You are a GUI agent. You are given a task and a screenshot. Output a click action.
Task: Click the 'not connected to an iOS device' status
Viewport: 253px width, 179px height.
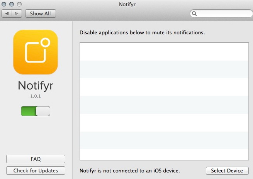coord(130,171)
